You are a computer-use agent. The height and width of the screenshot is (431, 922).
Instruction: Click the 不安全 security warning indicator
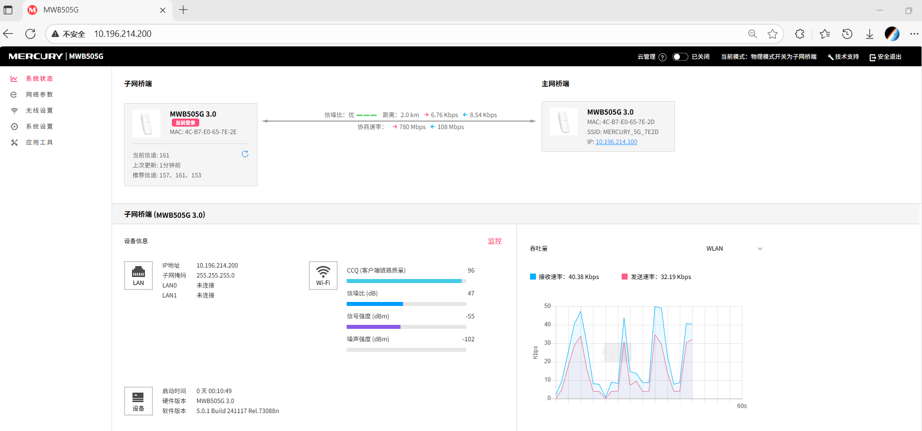[68, 34]
